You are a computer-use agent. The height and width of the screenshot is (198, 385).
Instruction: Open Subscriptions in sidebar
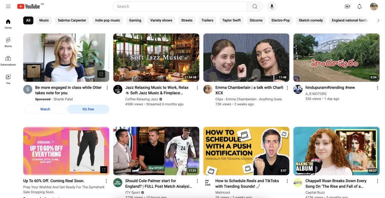8,60
